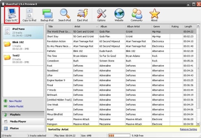Click the green New Playlist plus icon
Screen dimensions: 201x138
[6, 101]
